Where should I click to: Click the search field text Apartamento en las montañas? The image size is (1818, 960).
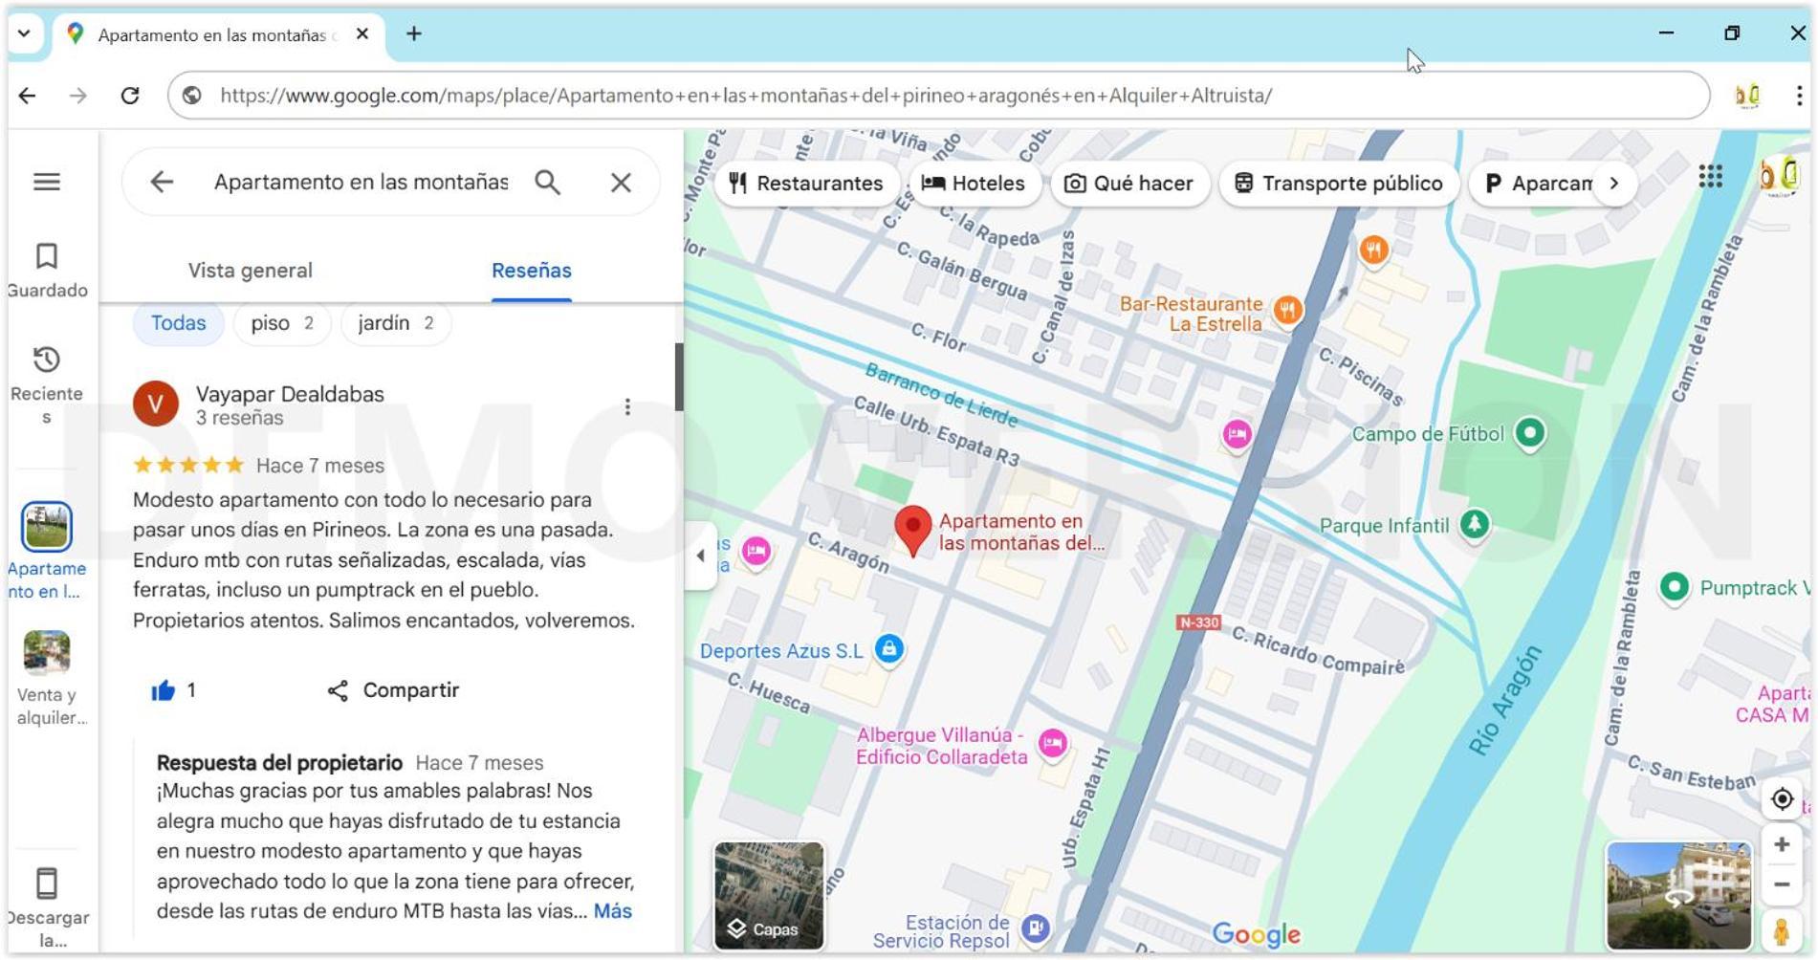point(361,182)
